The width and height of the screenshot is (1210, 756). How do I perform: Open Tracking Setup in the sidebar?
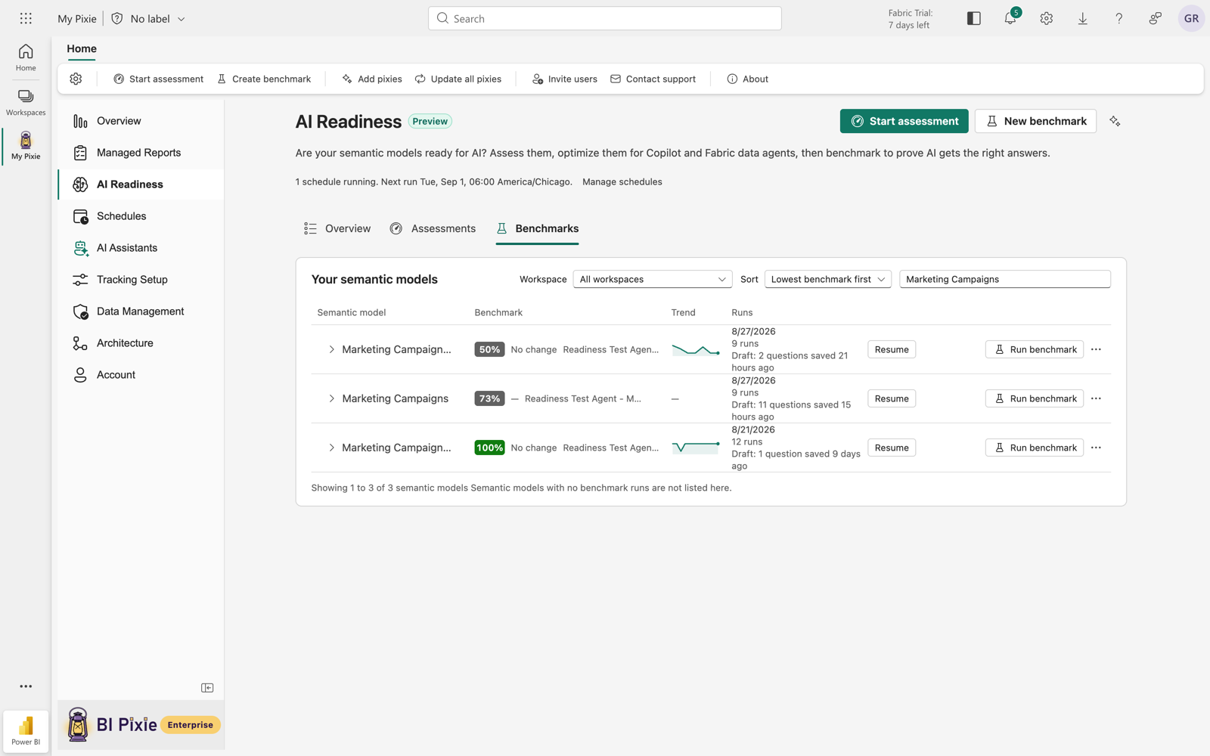[141, 280]
